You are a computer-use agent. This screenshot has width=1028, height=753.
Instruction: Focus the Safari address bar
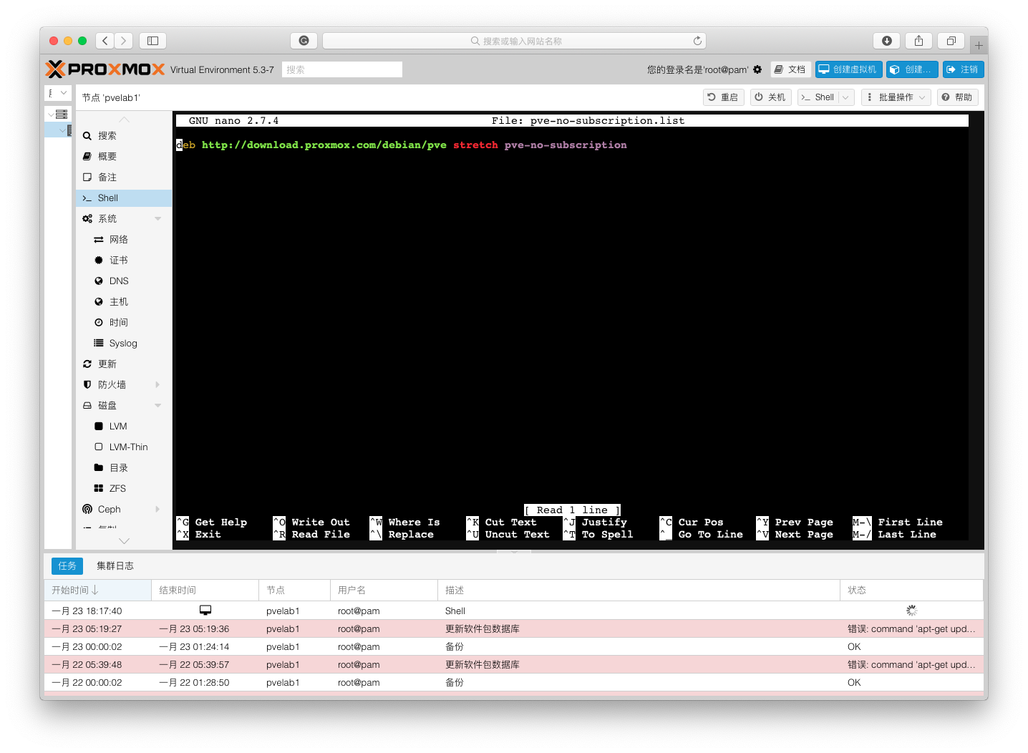[514, 41]
